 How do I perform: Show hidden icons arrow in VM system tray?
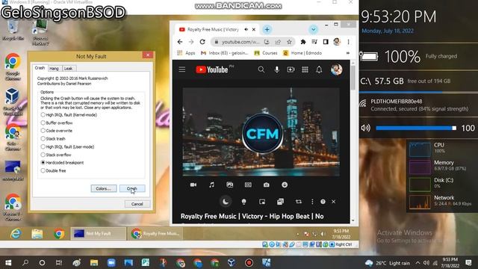pos(298,234)
